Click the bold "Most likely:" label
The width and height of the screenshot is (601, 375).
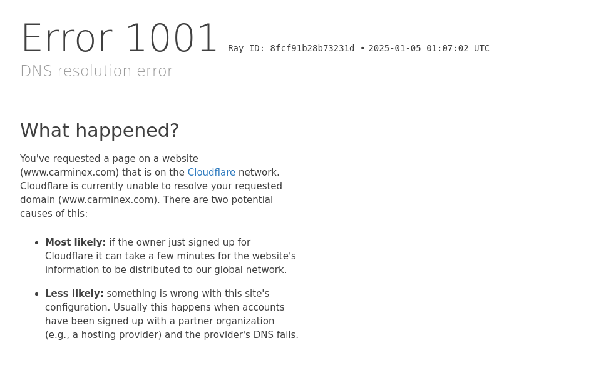[75, 242]
